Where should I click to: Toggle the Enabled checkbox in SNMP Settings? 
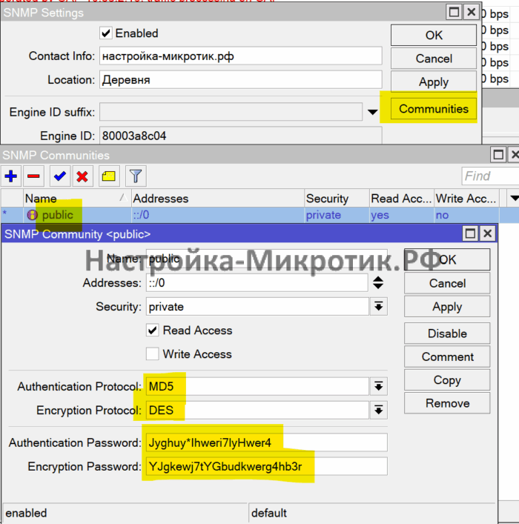click(105, 33)
